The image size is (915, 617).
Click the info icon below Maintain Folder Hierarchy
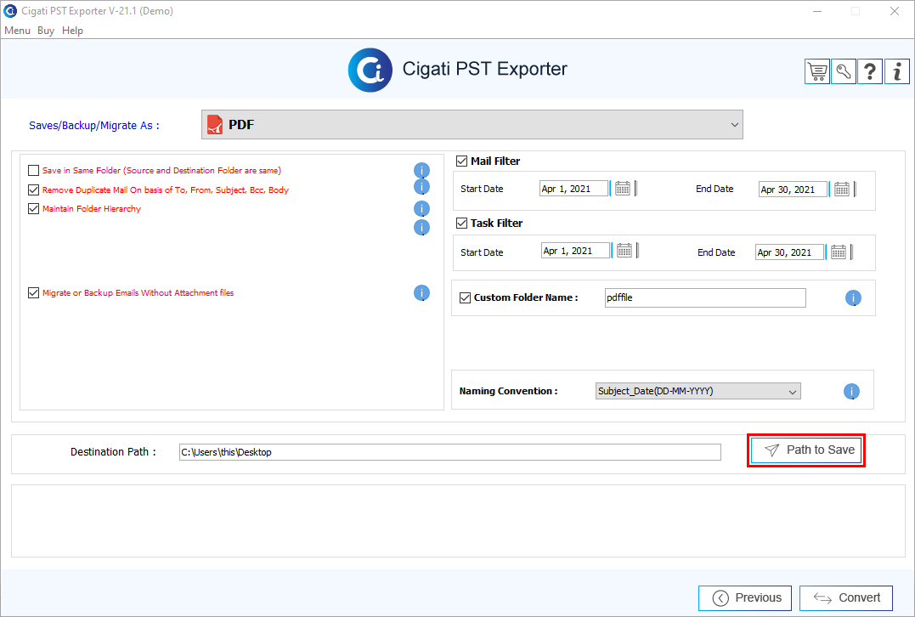(x=422, y=228)
